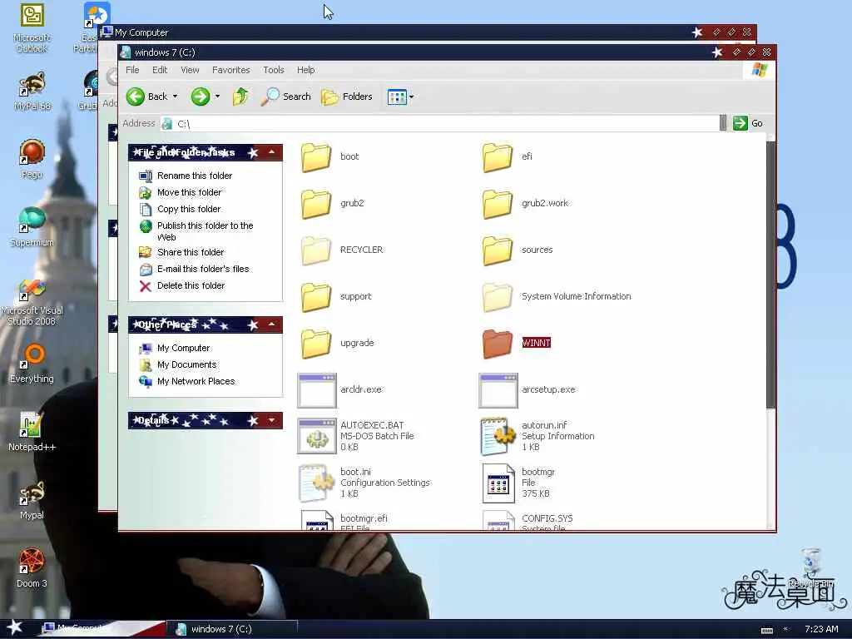Click Move this folder
This screenshot has width=852, height=639.
(189, 192)
